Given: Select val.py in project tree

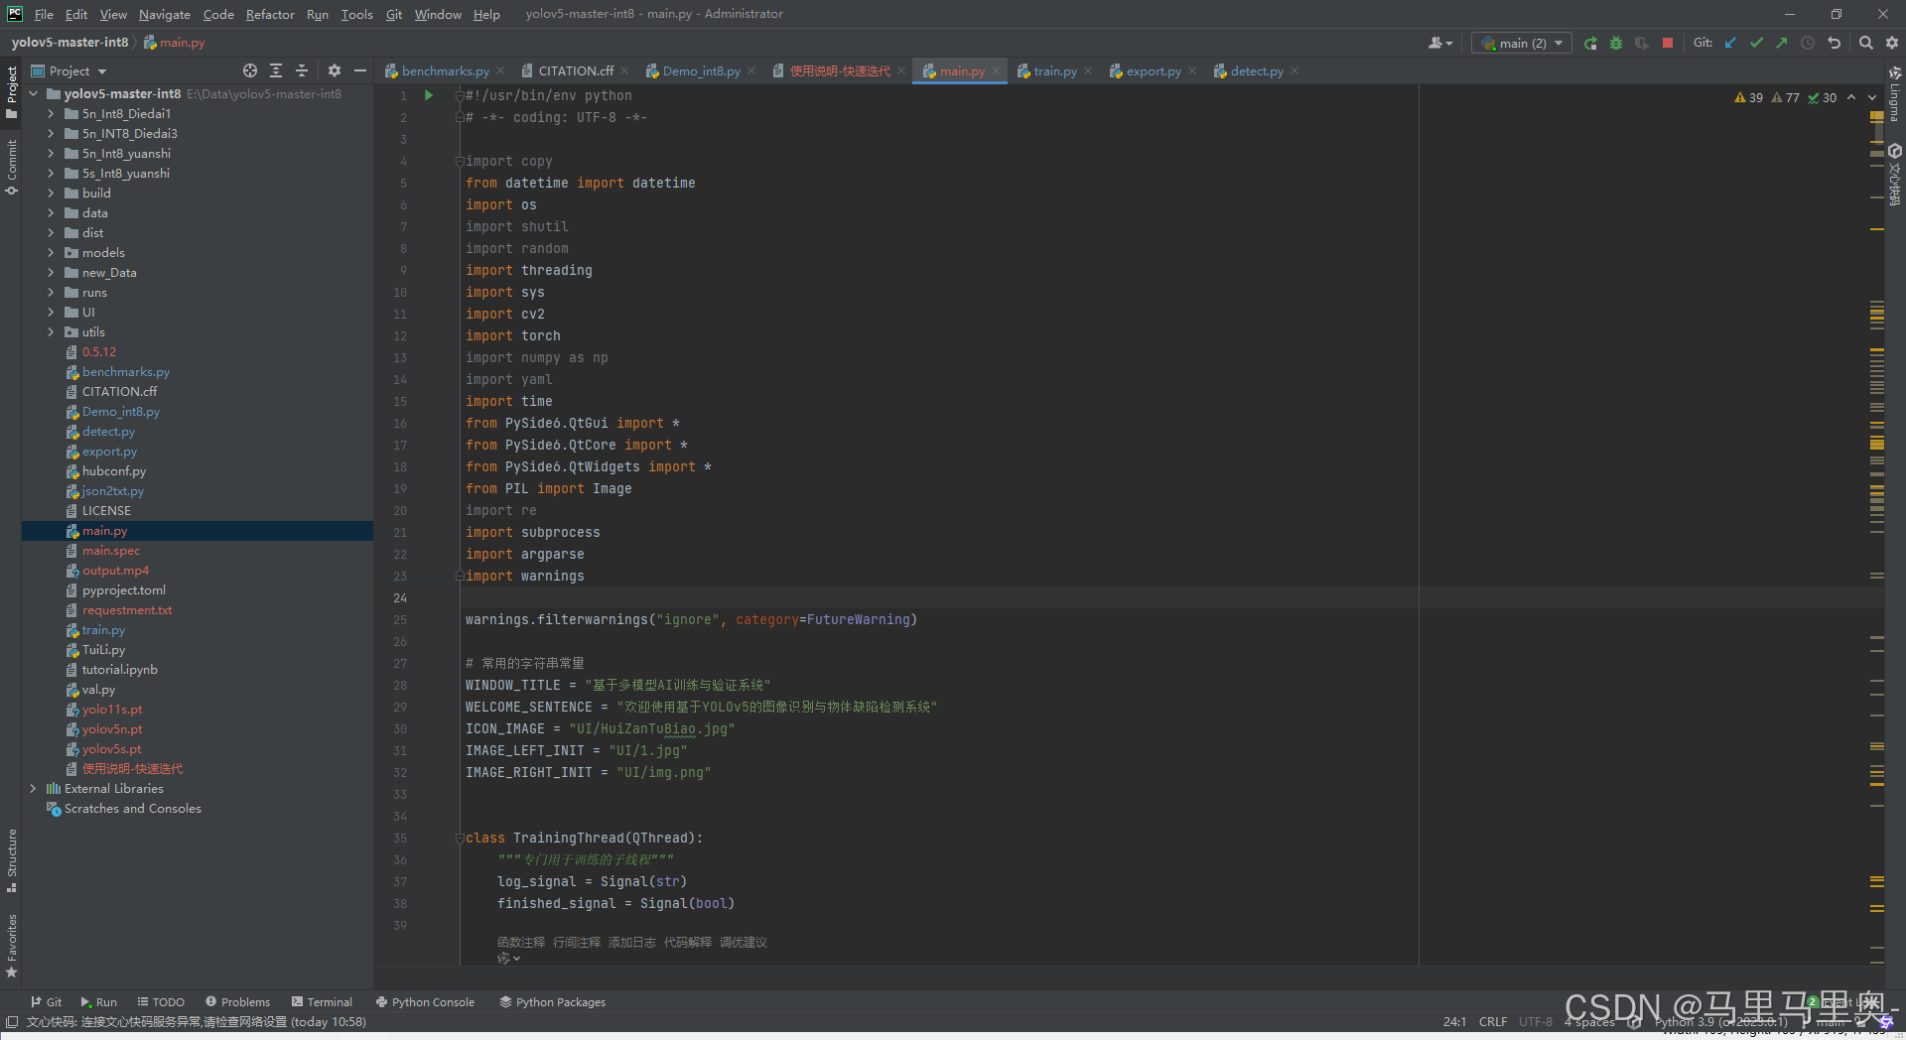Looking at the screenshot, I should click(x=98, y=689).
